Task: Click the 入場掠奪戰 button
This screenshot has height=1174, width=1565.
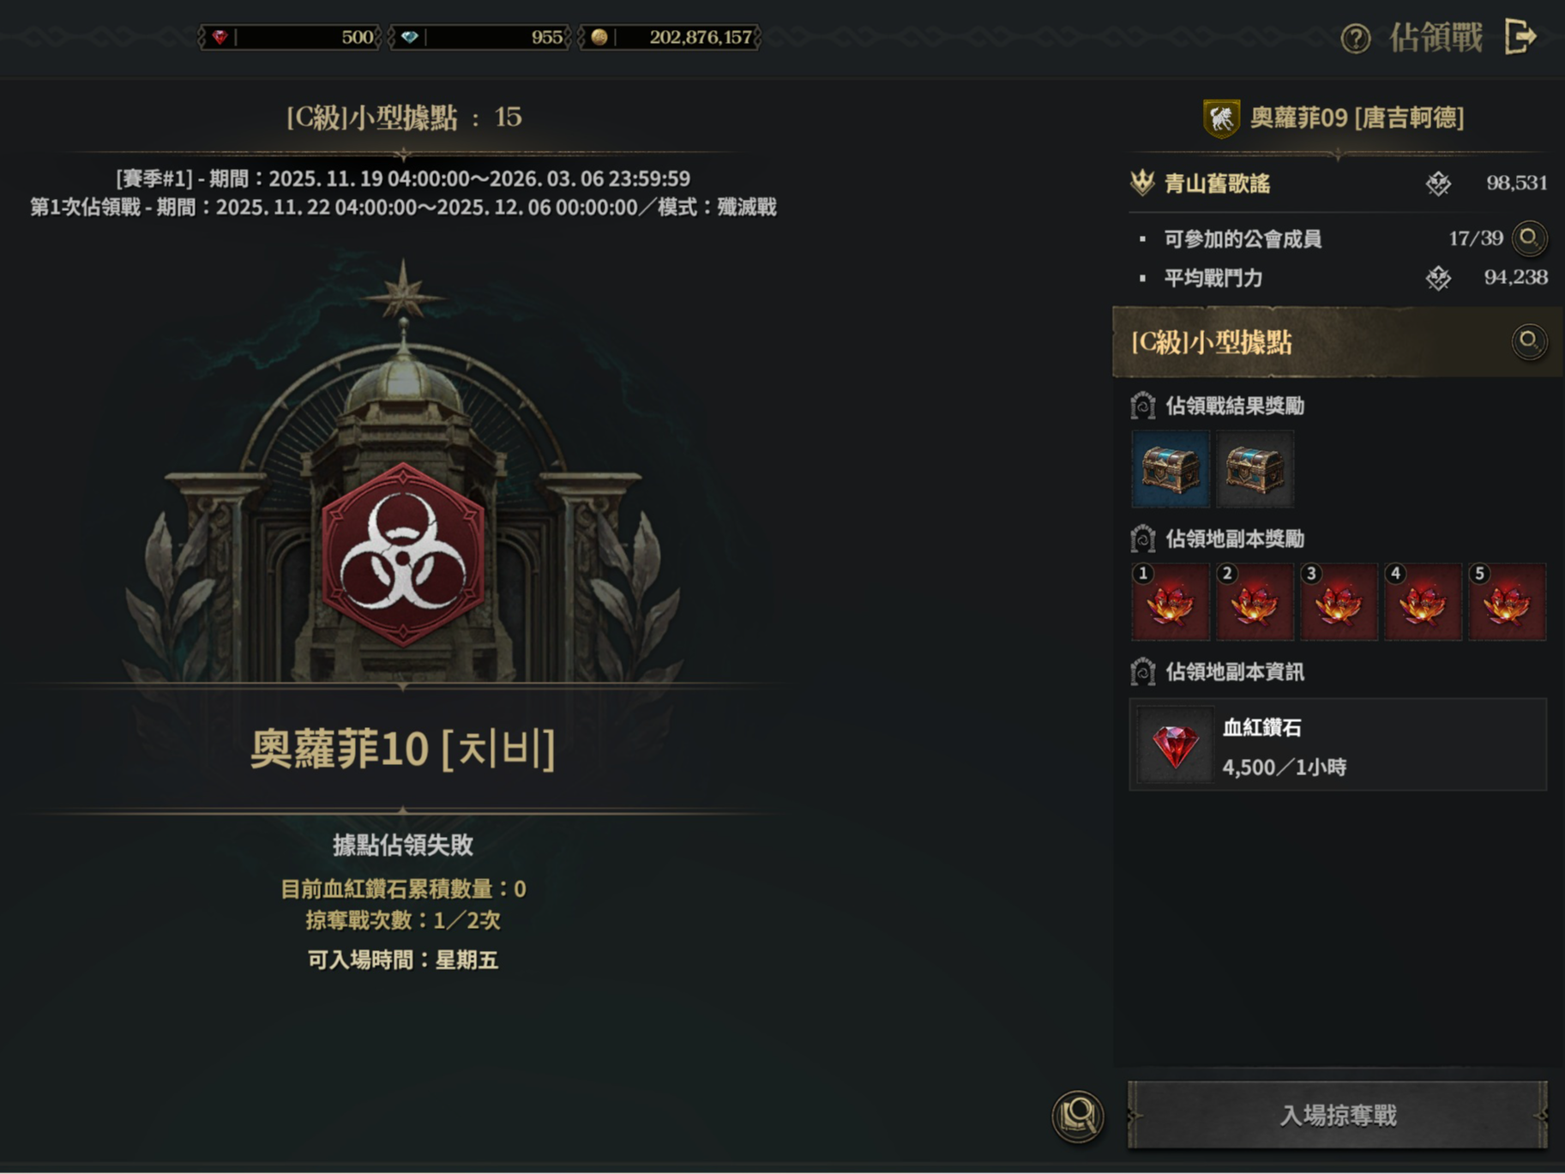Action: click(x=1338, y=1115)
